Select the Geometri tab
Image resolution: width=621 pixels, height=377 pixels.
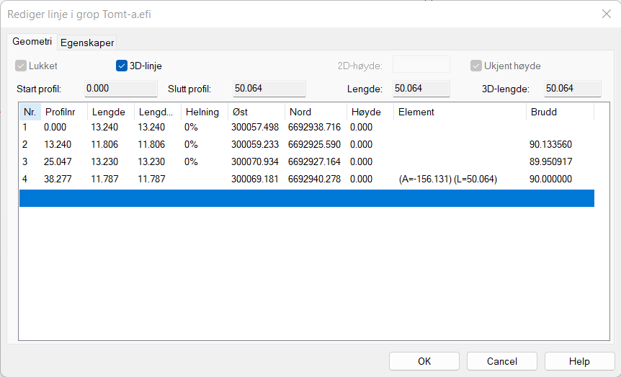coord(32,42)
